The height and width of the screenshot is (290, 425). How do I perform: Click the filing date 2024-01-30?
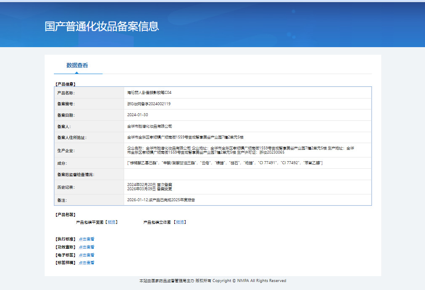click(x=138, y=115)
